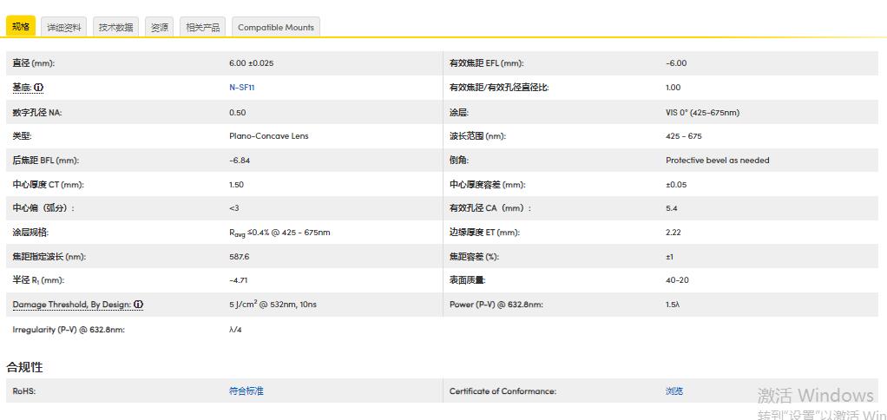Click the 基底 label text
887x420 pixels.
click(22, 88)
